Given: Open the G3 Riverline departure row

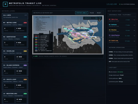Looking at the screenshot, I should 122,31.
